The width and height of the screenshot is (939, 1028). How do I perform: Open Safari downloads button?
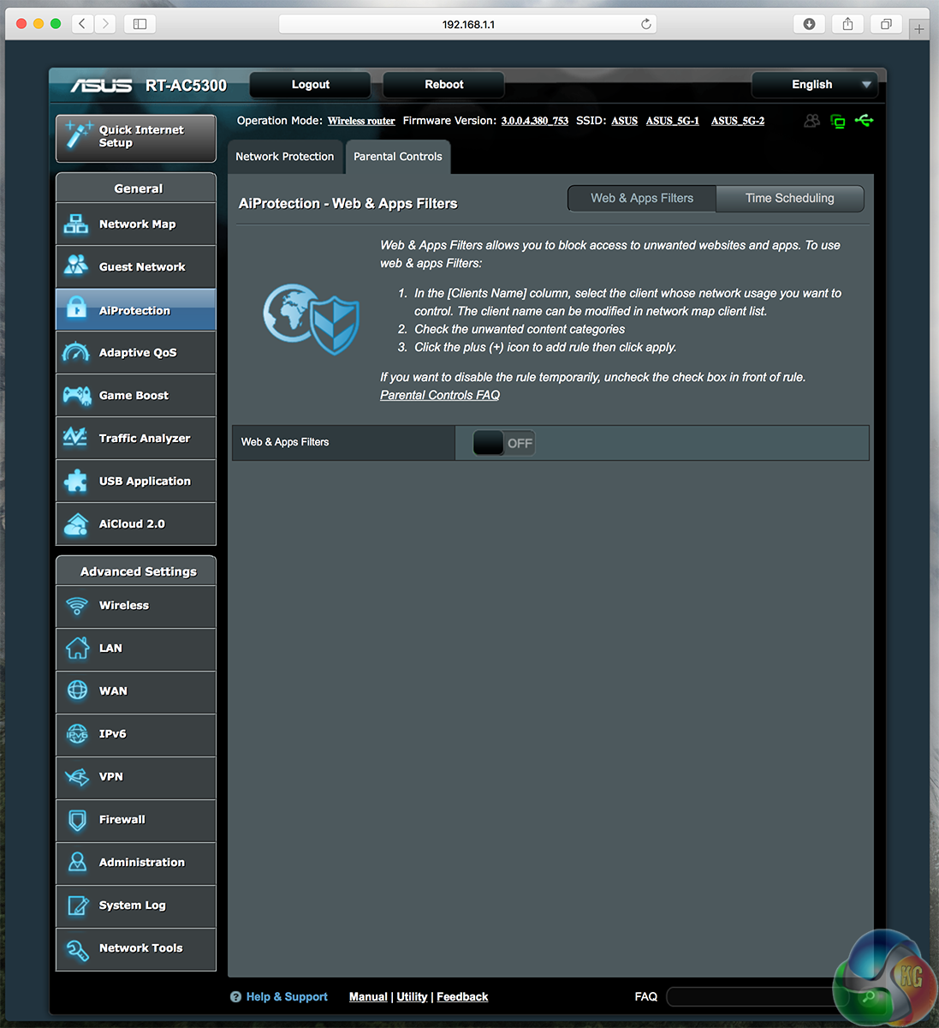pos(809,24)
